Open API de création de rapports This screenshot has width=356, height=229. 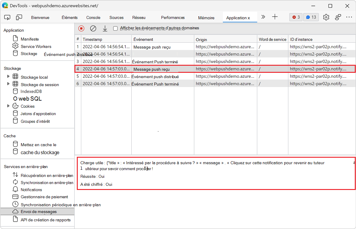[46, 220]
